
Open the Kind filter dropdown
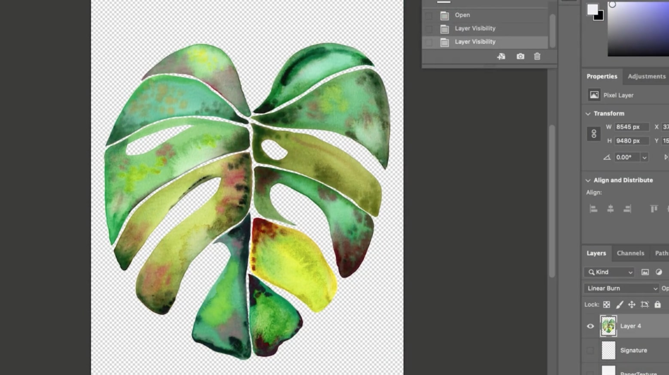point(608,272)
